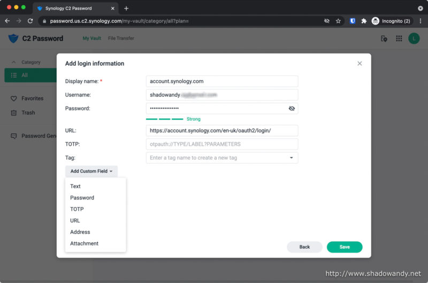Click the tab search down-arrow icon
The height and width of the screenshot is (283, 428).
[x=421, y=9]
